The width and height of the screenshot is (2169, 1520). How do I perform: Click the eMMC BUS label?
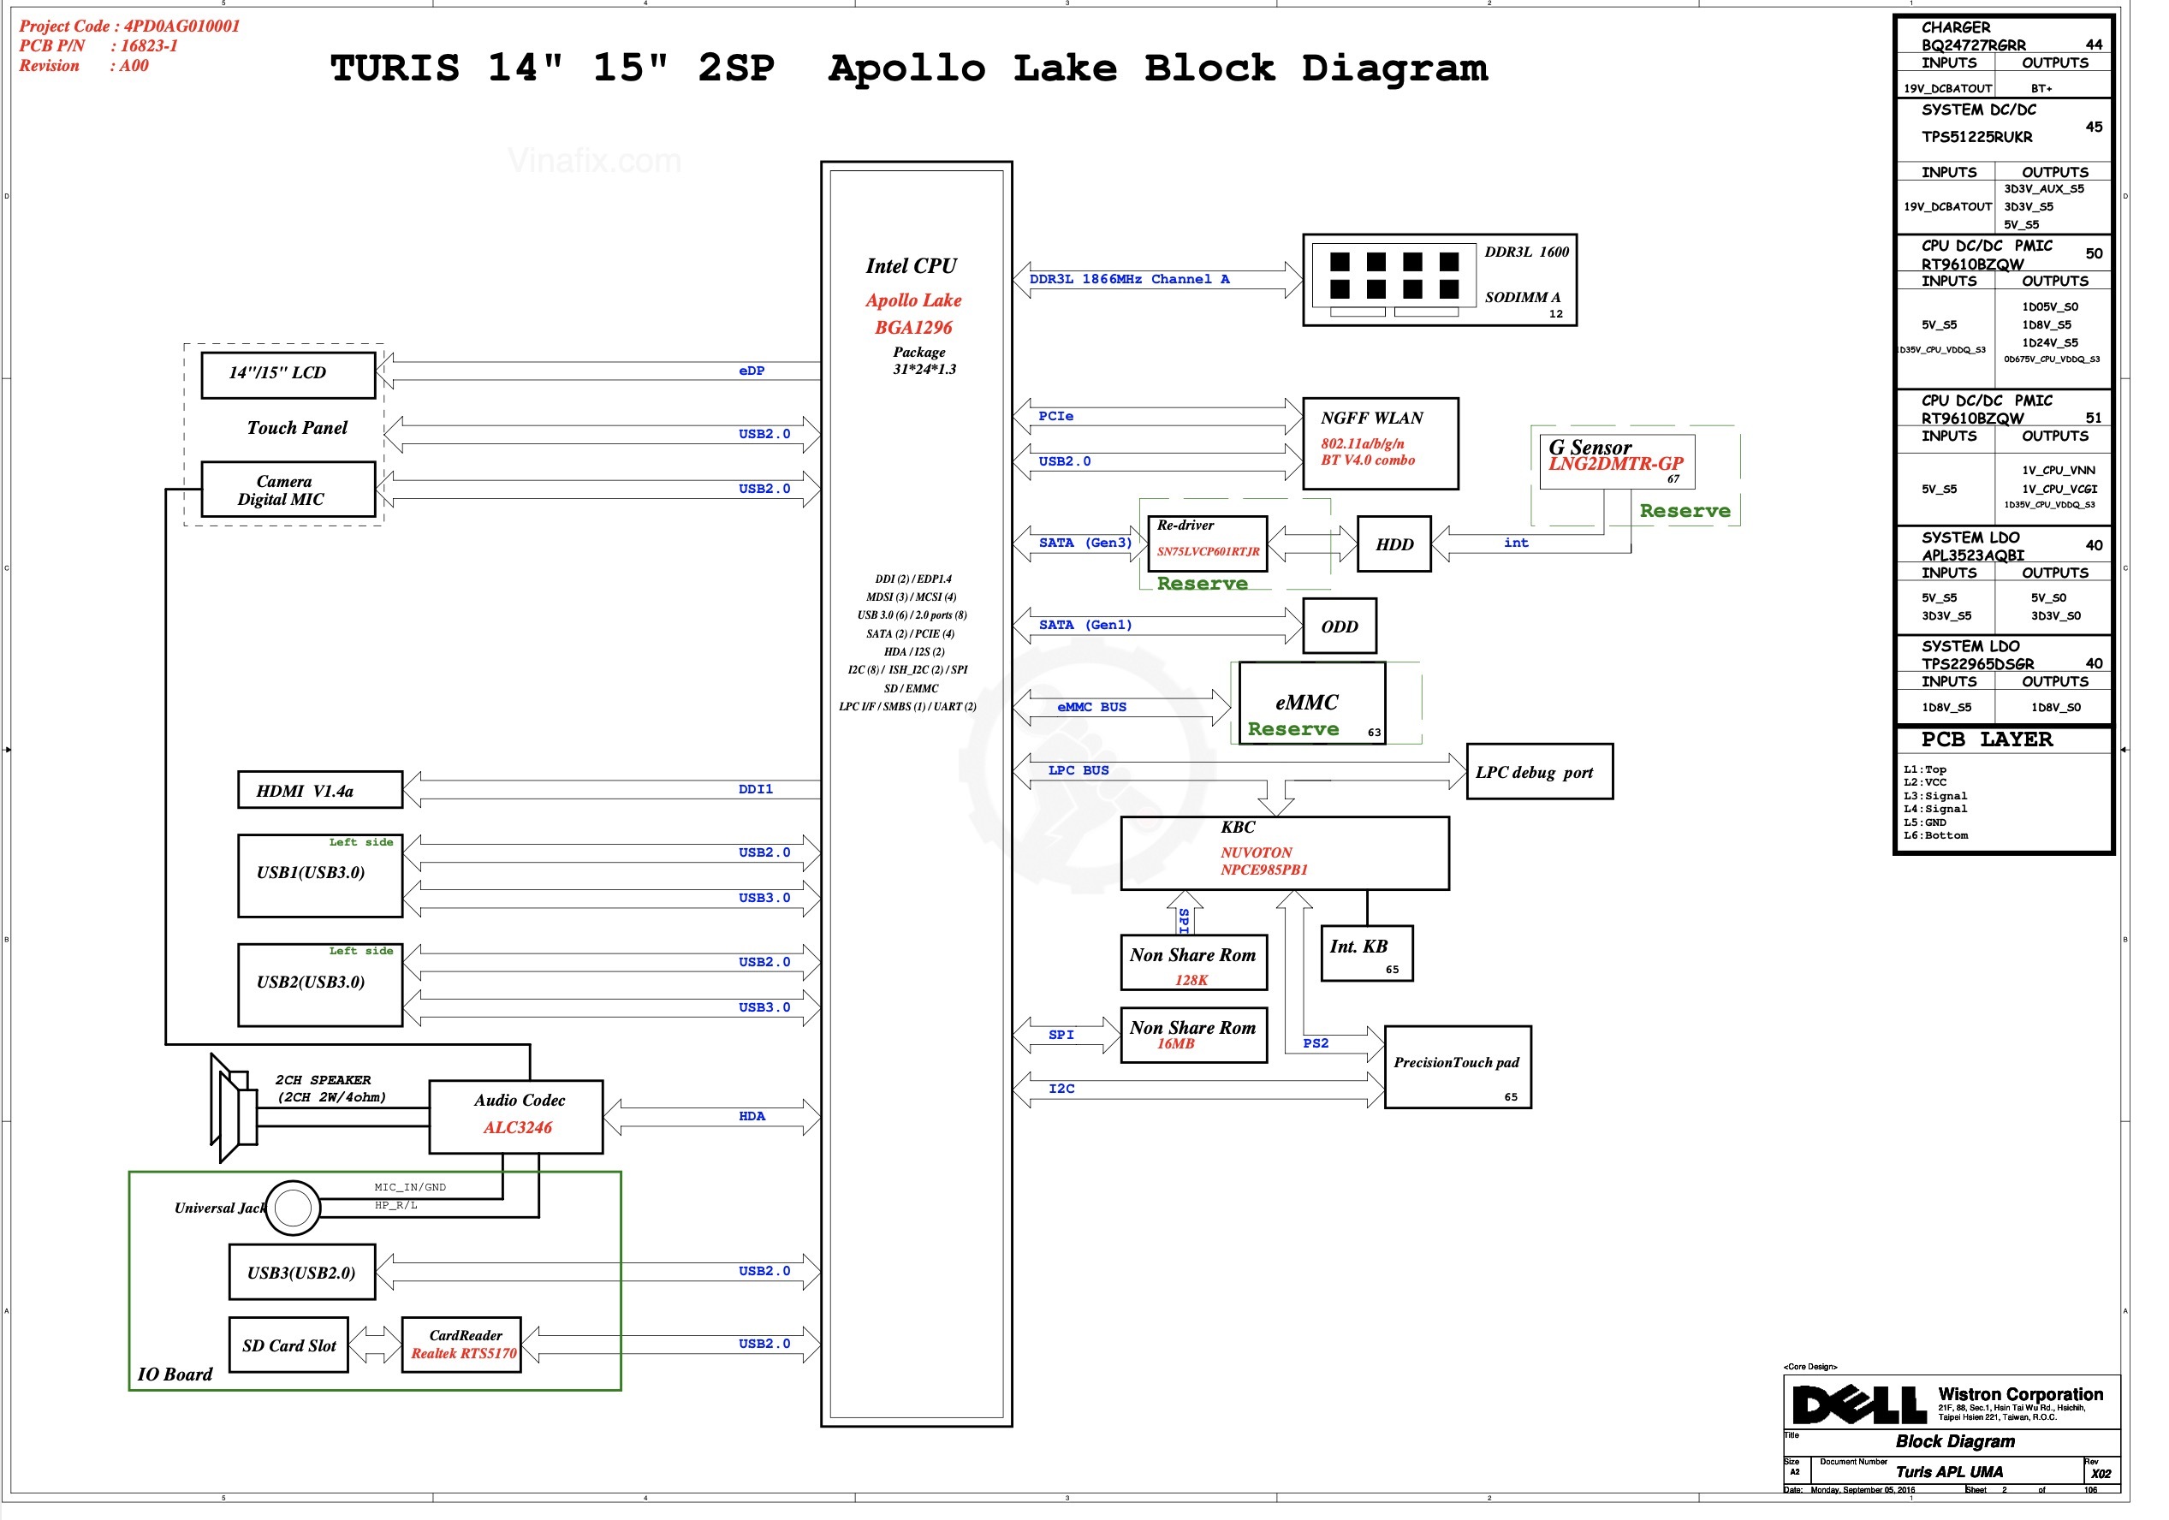[x=1092, y=707]
